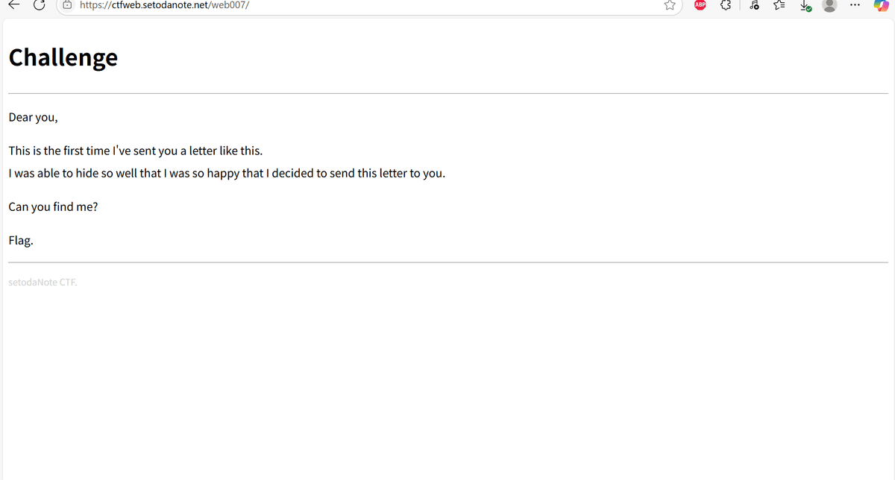895x480 pixels.
Task: Add this page to favorites with the star
Action: (670, 5)
